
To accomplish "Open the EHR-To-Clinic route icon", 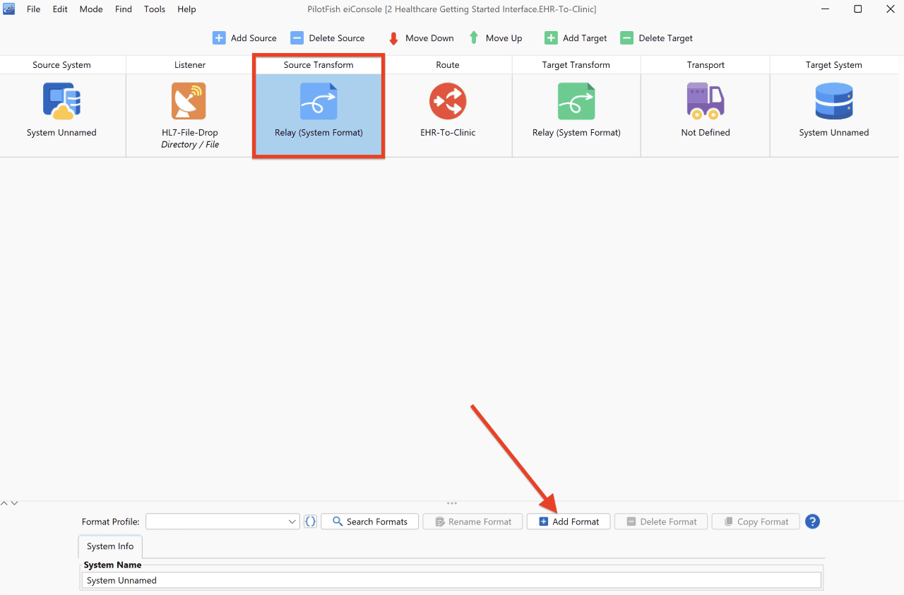I will point(448,101).
